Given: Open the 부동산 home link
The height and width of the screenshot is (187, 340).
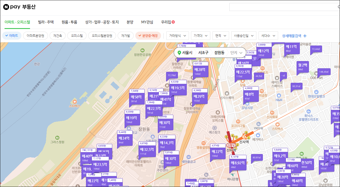Looking at the screenshot, I should (x=29, y=7).
